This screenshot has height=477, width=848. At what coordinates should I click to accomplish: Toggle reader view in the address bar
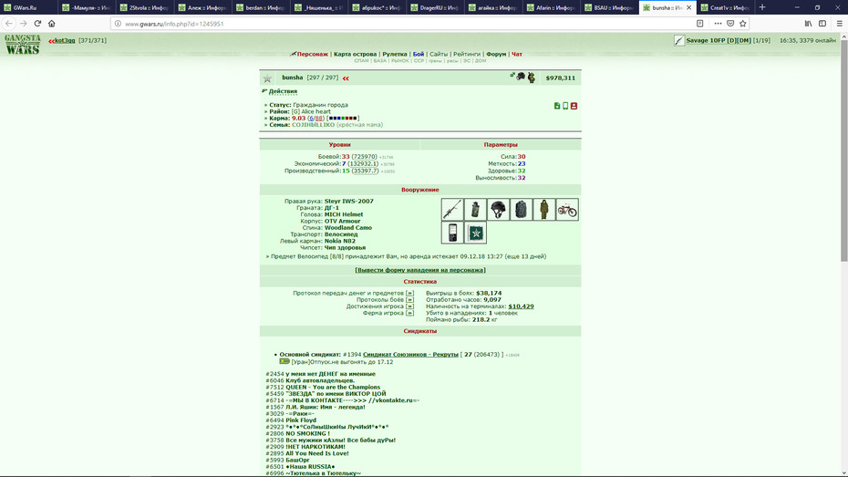point(699,23)
